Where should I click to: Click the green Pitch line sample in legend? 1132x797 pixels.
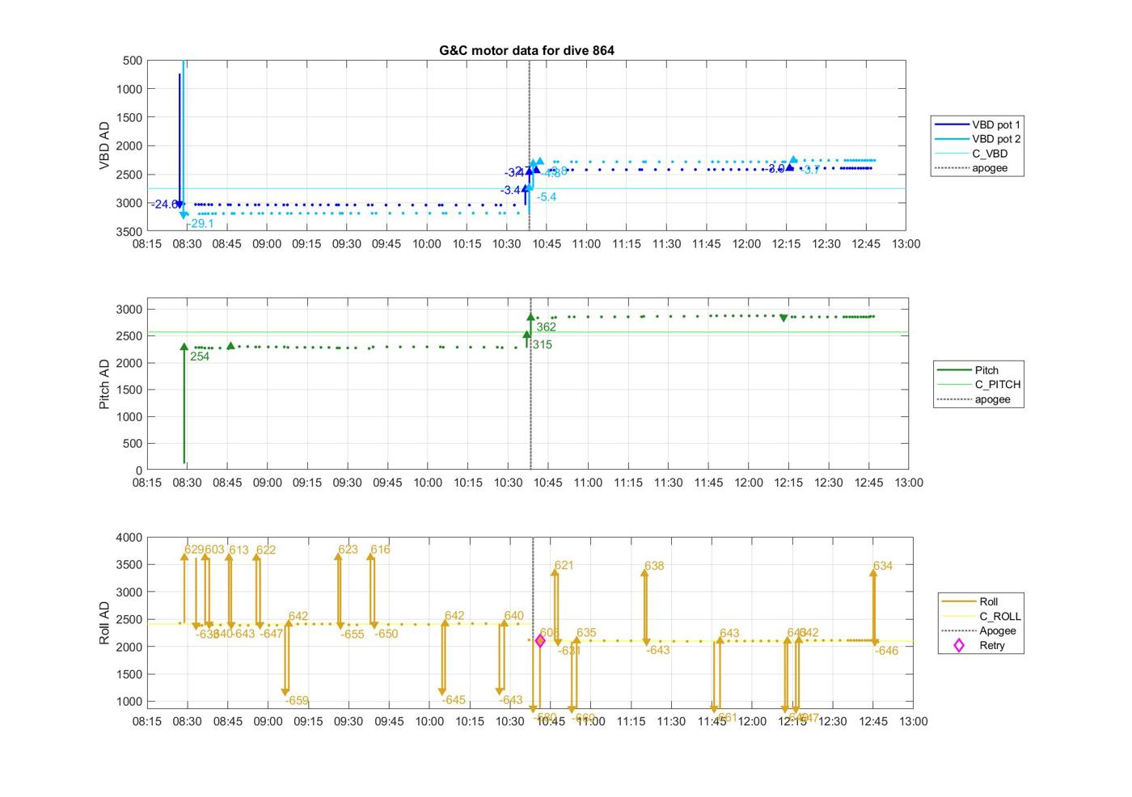pyautogui.click(x=953, y=370)
